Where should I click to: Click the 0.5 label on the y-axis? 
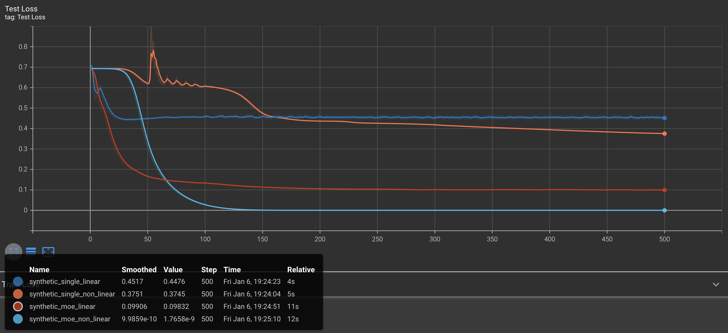tap(23, 108)
